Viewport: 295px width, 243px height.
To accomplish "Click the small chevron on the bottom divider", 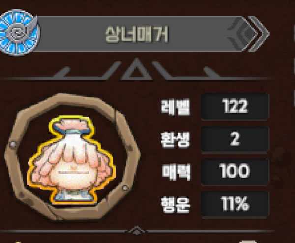I will (x=137, y=230).
